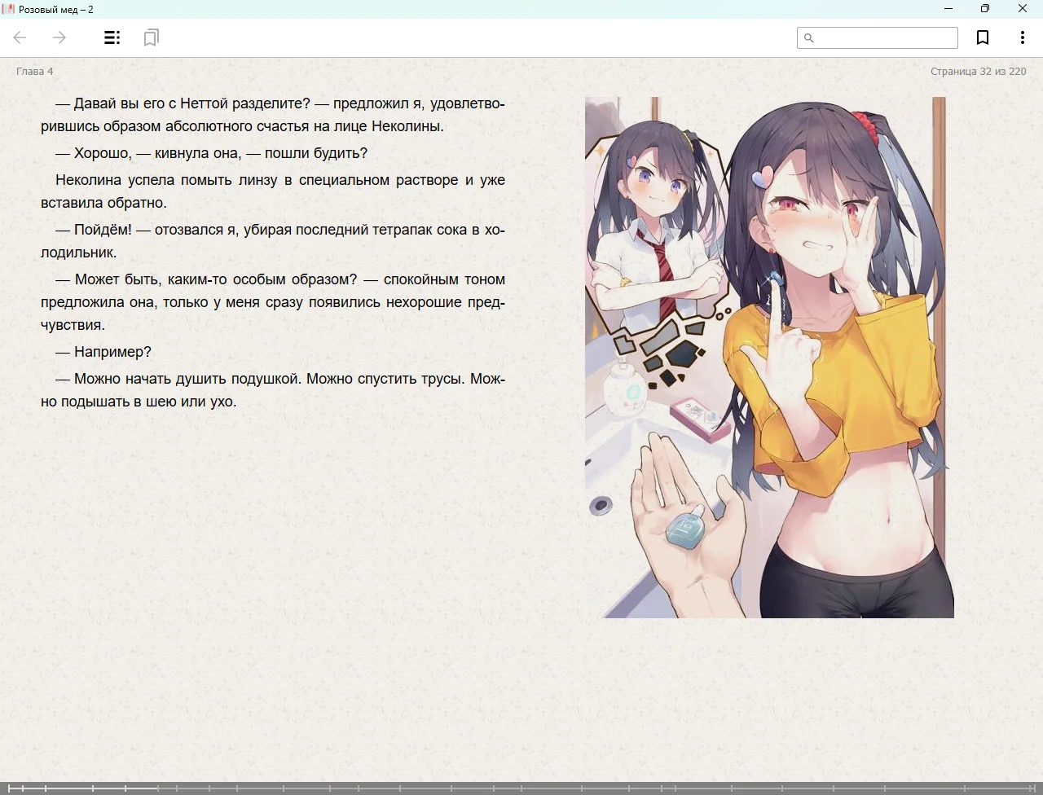This screenshot has height=795, width=1043.
Task: Click the line "— Например?"
Action: 103,352
